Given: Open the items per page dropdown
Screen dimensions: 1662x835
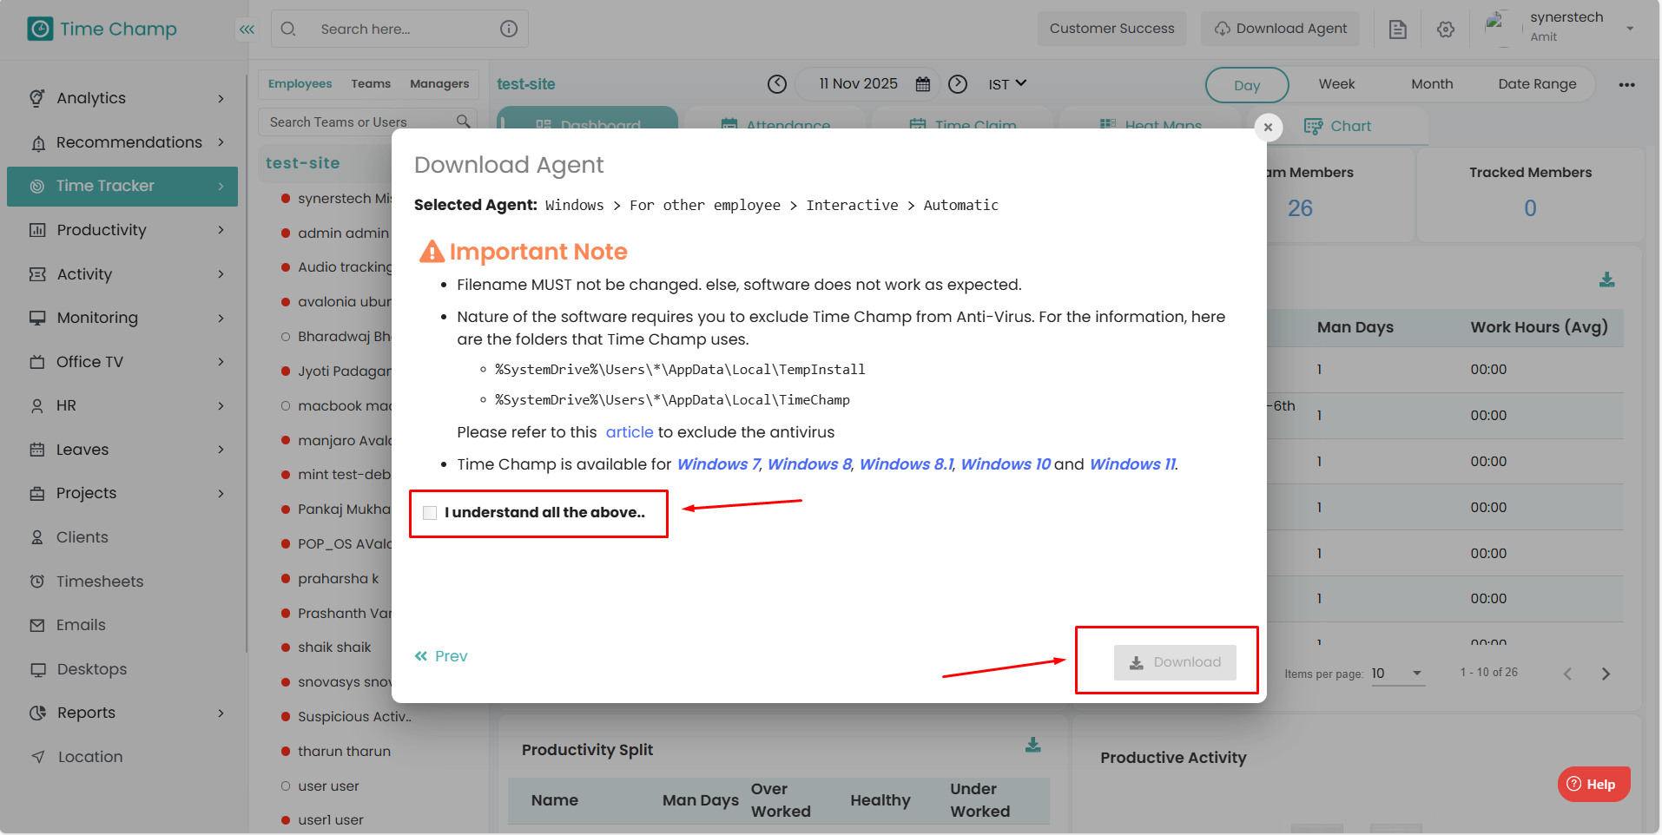Looking at the screenshot, I should click(1398, 674).
